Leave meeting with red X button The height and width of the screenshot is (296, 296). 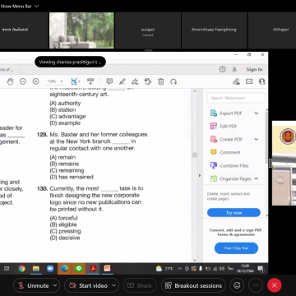[275, 285]
